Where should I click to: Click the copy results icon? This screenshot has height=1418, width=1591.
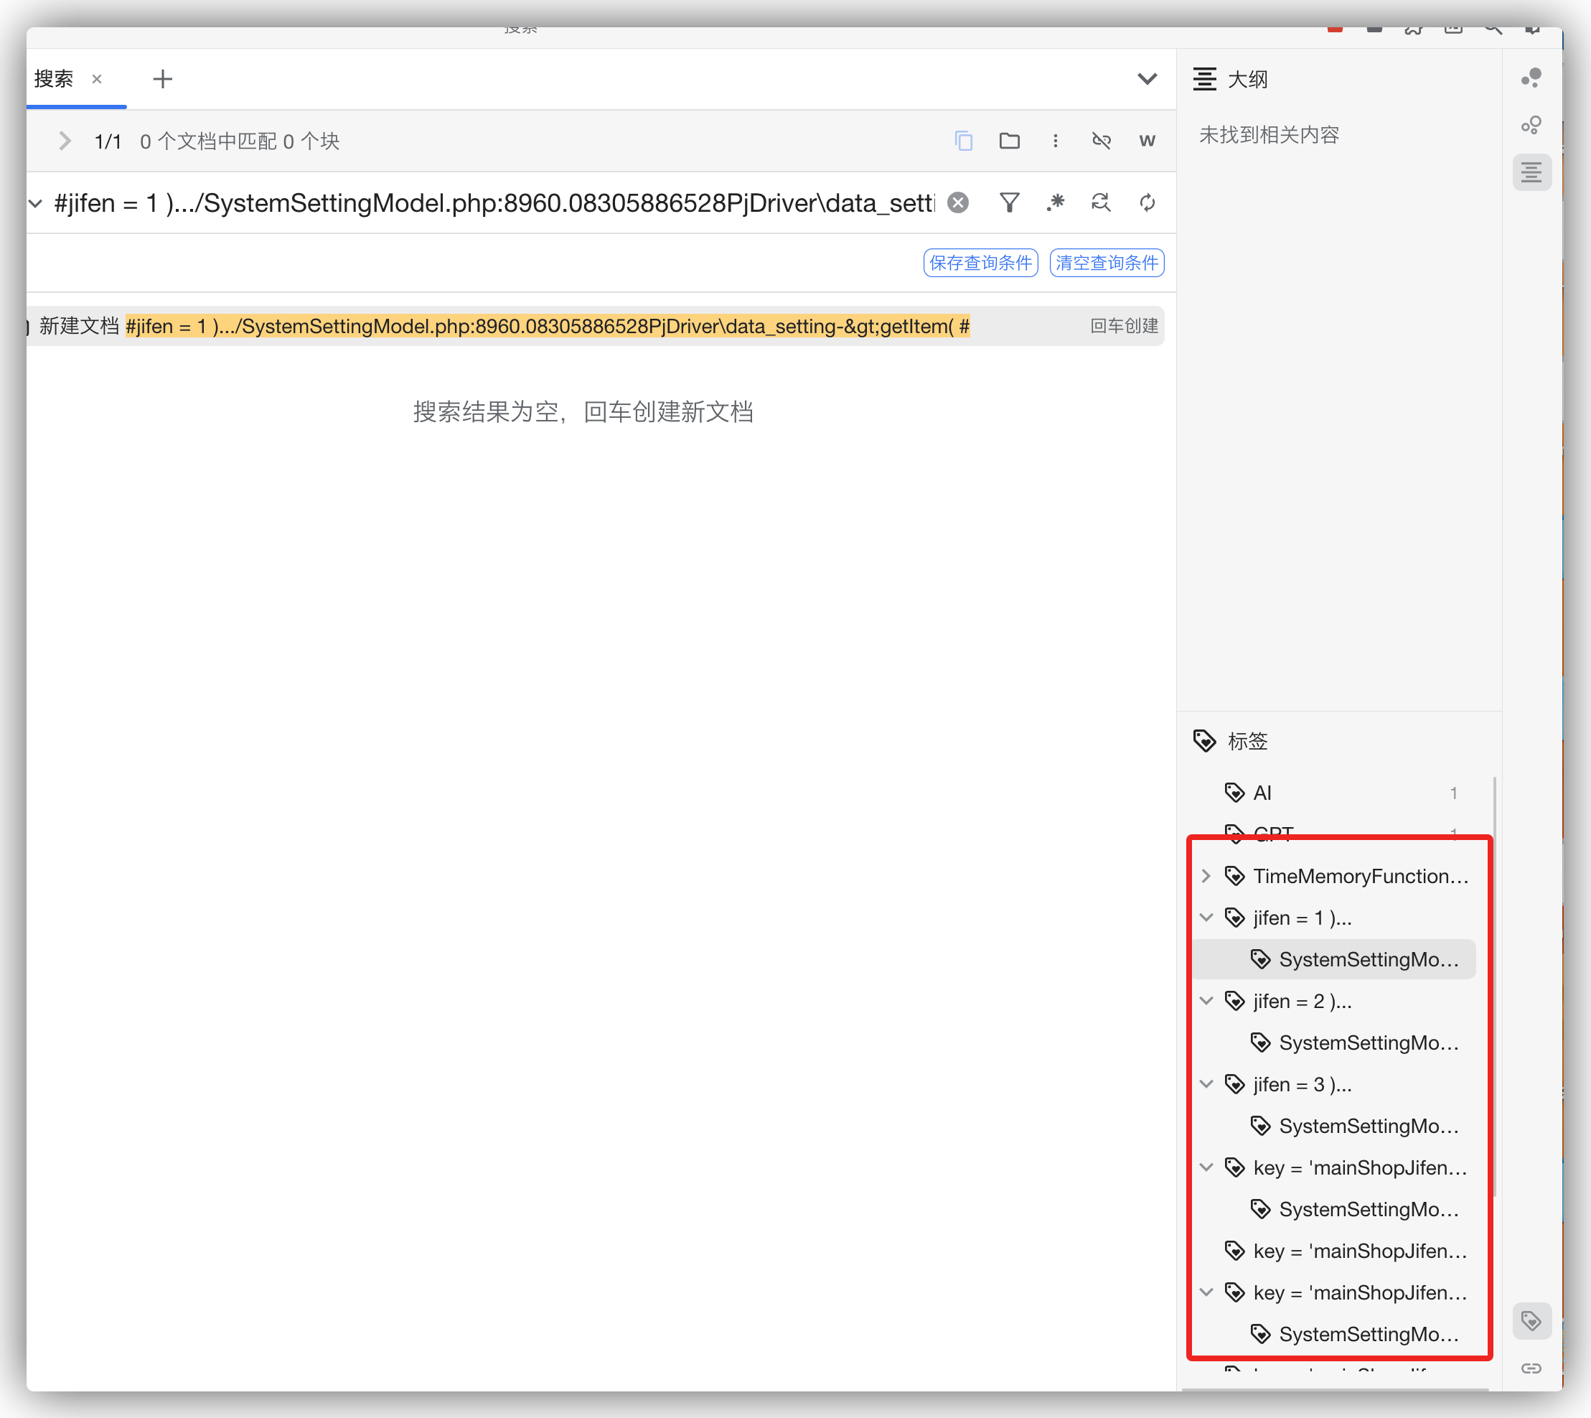pos(963,141)
